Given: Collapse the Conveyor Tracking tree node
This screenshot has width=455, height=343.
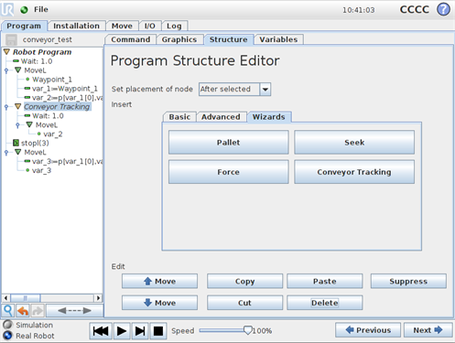Looking at the screenshot, I should point(17,106).
